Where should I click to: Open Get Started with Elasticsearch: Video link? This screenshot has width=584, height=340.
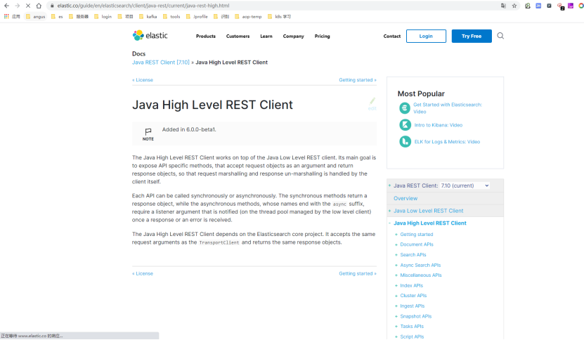[x=447, y=108]
